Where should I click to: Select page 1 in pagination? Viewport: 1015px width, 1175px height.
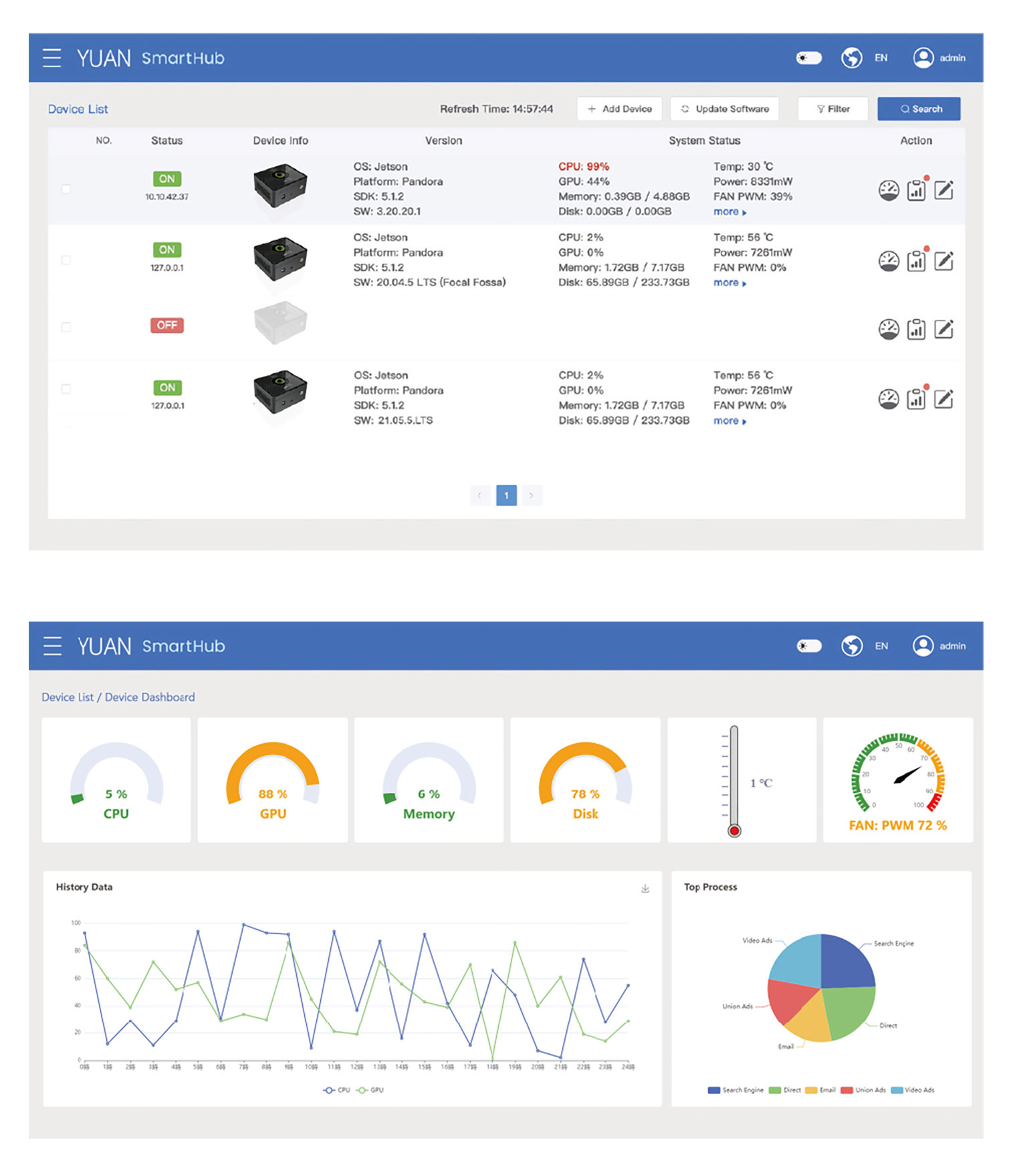coord(506,496)
